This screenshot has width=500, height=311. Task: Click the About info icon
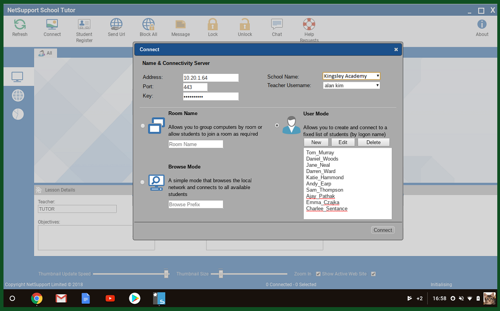pos(482,25)
